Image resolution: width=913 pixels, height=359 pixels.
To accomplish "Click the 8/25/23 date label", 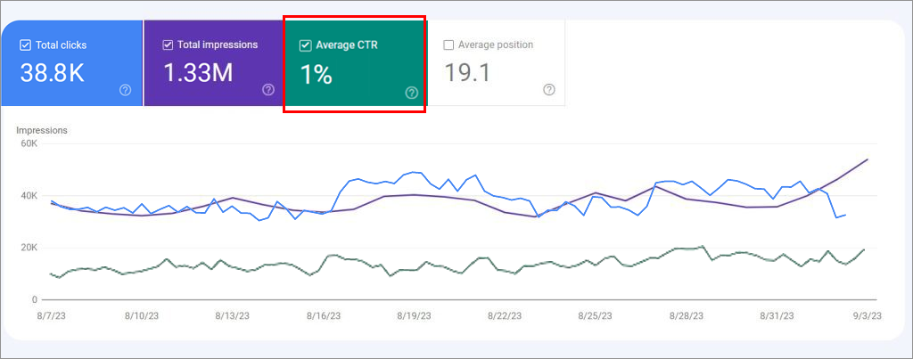I will click(595, 316).
